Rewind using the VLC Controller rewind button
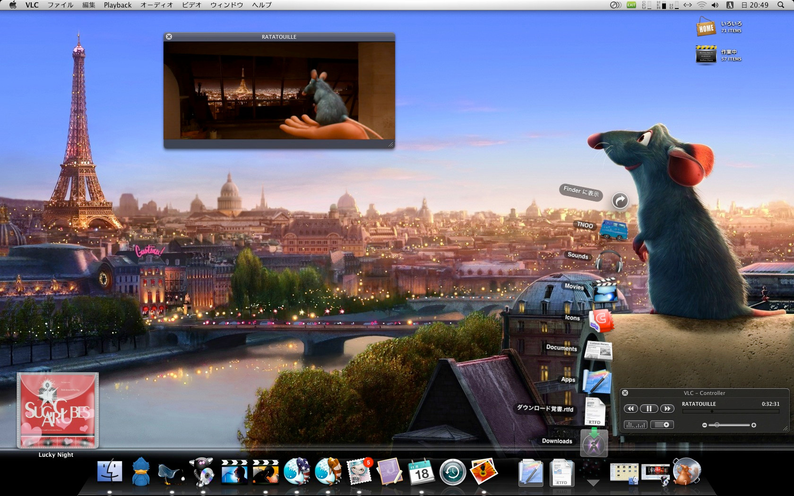794x496 pixels. pos(630,409)
